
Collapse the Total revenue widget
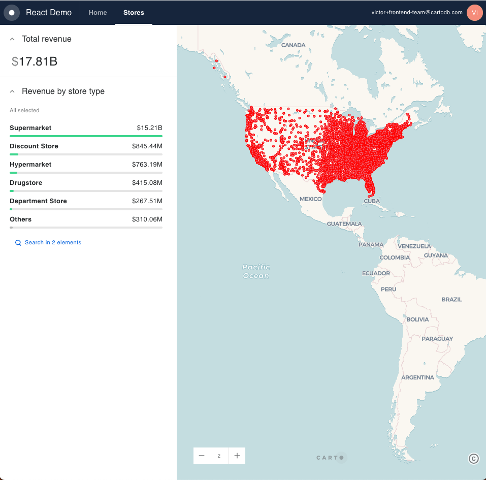[x=12, y=39]
